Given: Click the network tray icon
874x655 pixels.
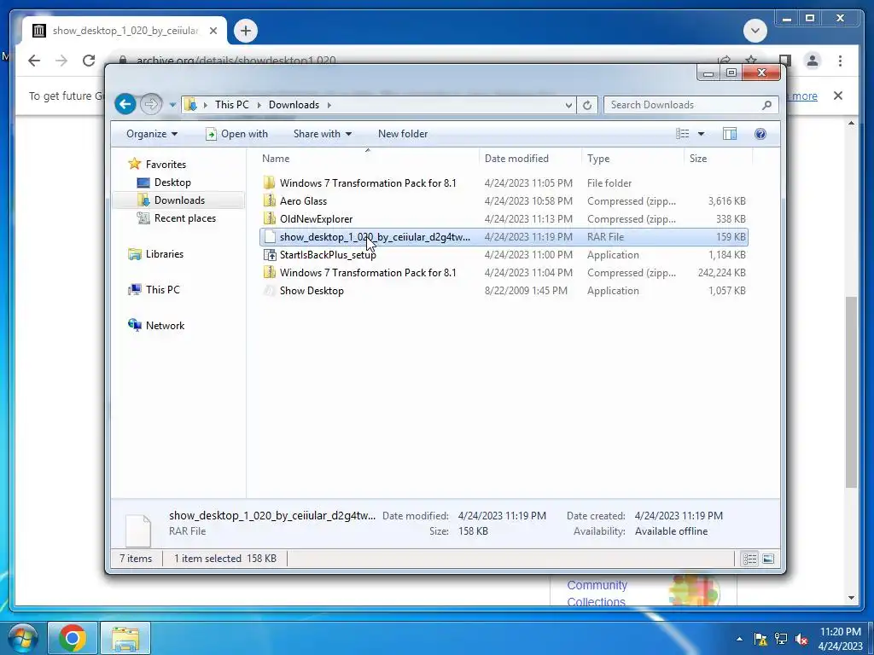Looking at the screenshot, I should click(x=781, y=639).
